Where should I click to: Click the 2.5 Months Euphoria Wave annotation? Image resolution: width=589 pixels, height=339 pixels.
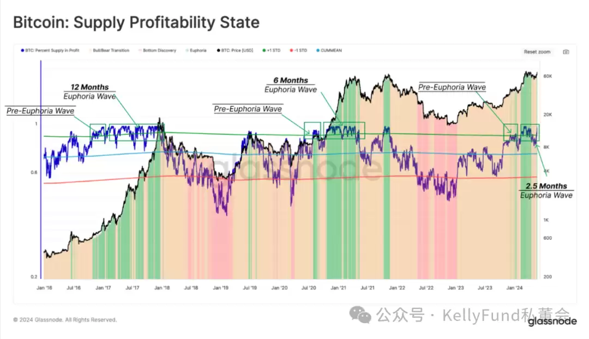[546, 191]
